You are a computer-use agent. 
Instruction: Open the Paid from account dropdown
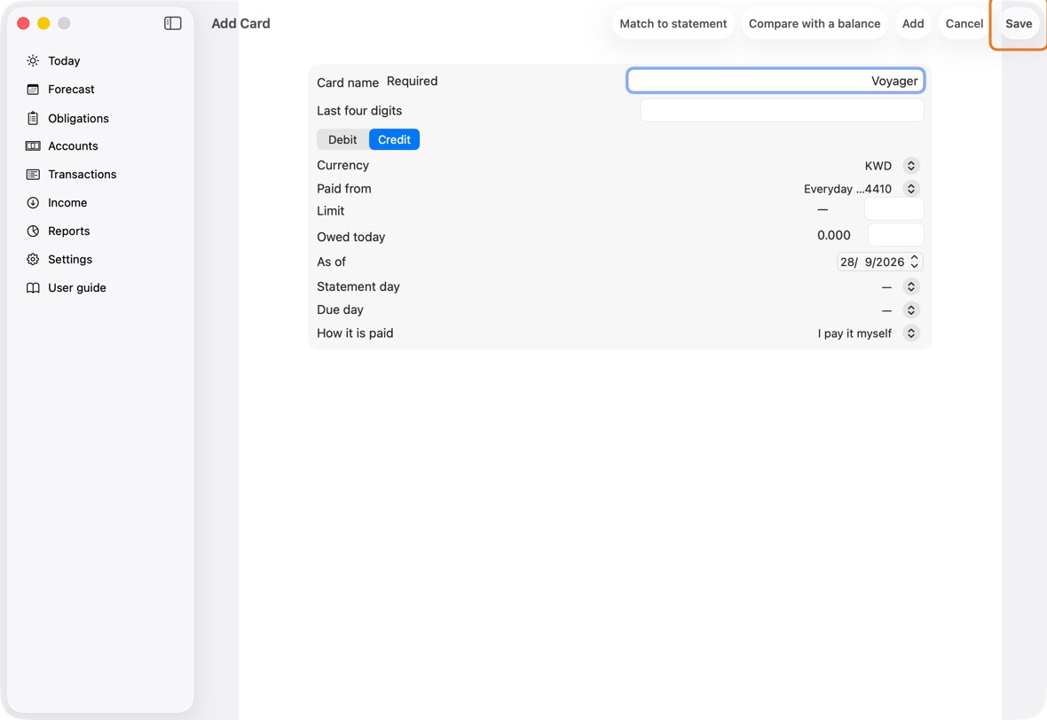click(910, 189)
